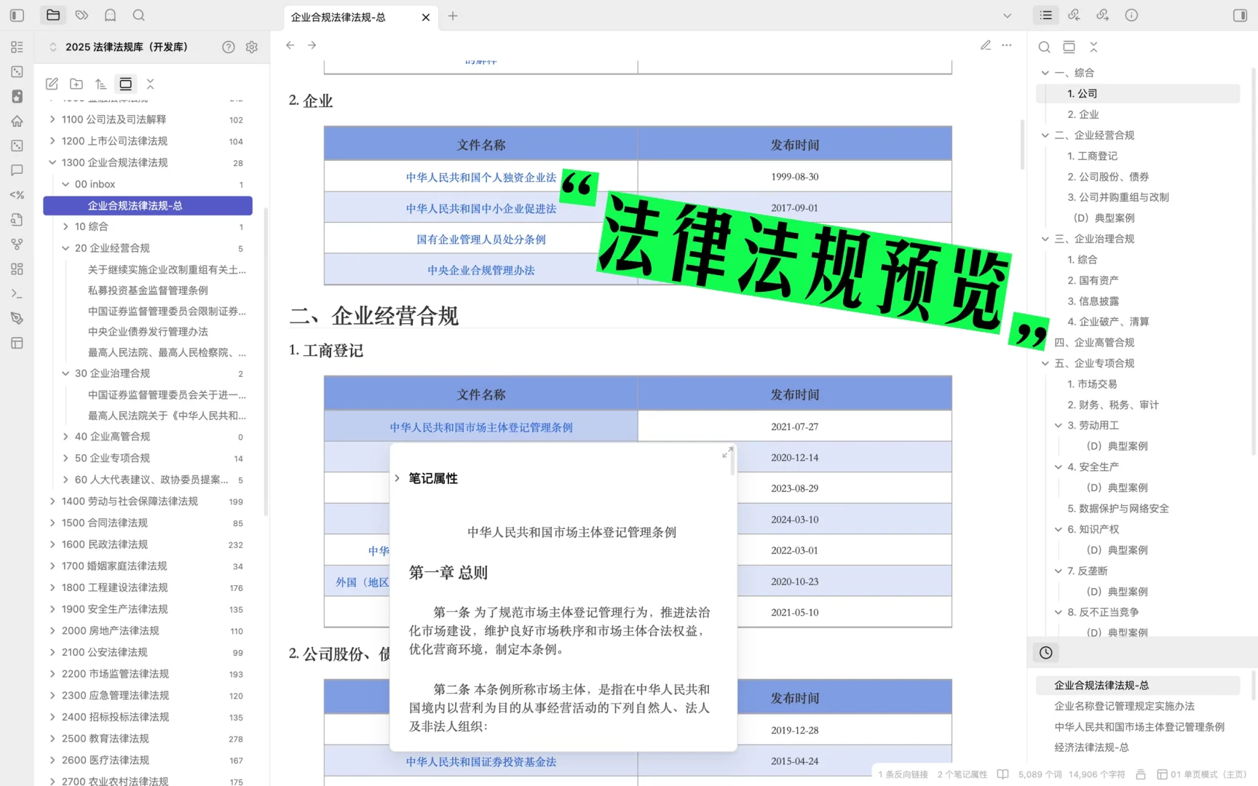
Task: Create a new folder in the file explorer
Action: 76,83
